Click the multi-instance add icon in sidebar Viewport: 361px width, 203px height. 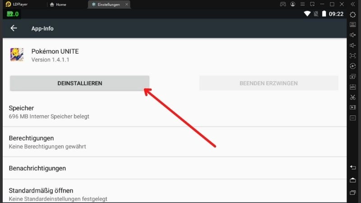pyautogui.click(x=353, y=76)
